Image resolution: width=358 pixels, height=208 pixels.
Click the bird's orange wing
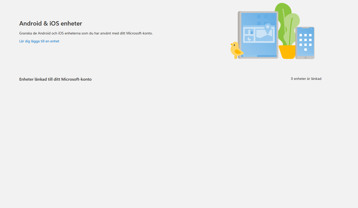(238, 52)
